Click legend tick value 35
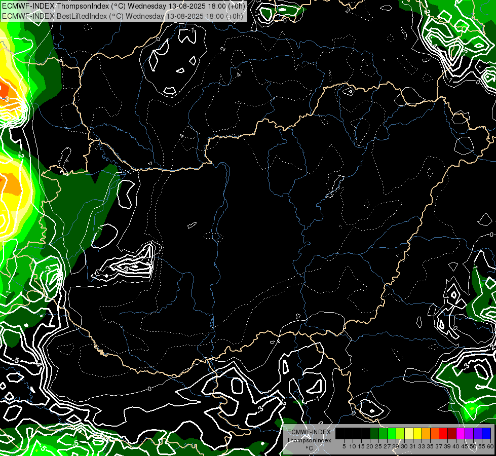The width and height of the screenshot is (496, 456). (x=431, y=446)
